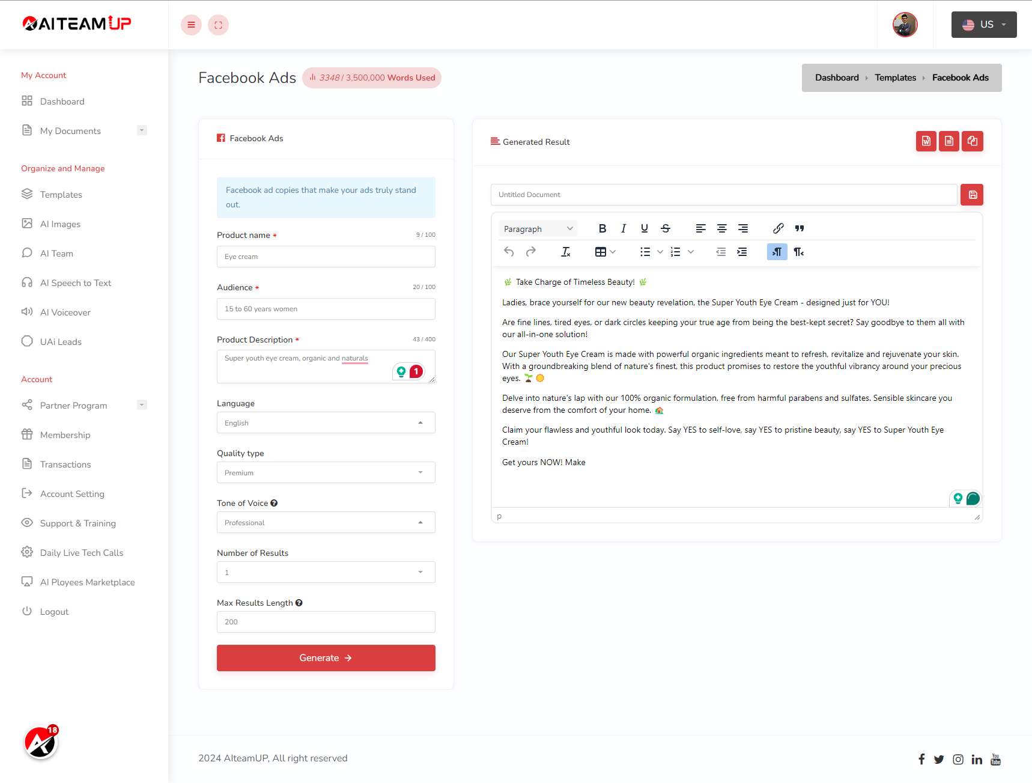Click the Max Results Length field
Image resolution: width=1032 pixels, height=783 pixels.
pos(326,622)
